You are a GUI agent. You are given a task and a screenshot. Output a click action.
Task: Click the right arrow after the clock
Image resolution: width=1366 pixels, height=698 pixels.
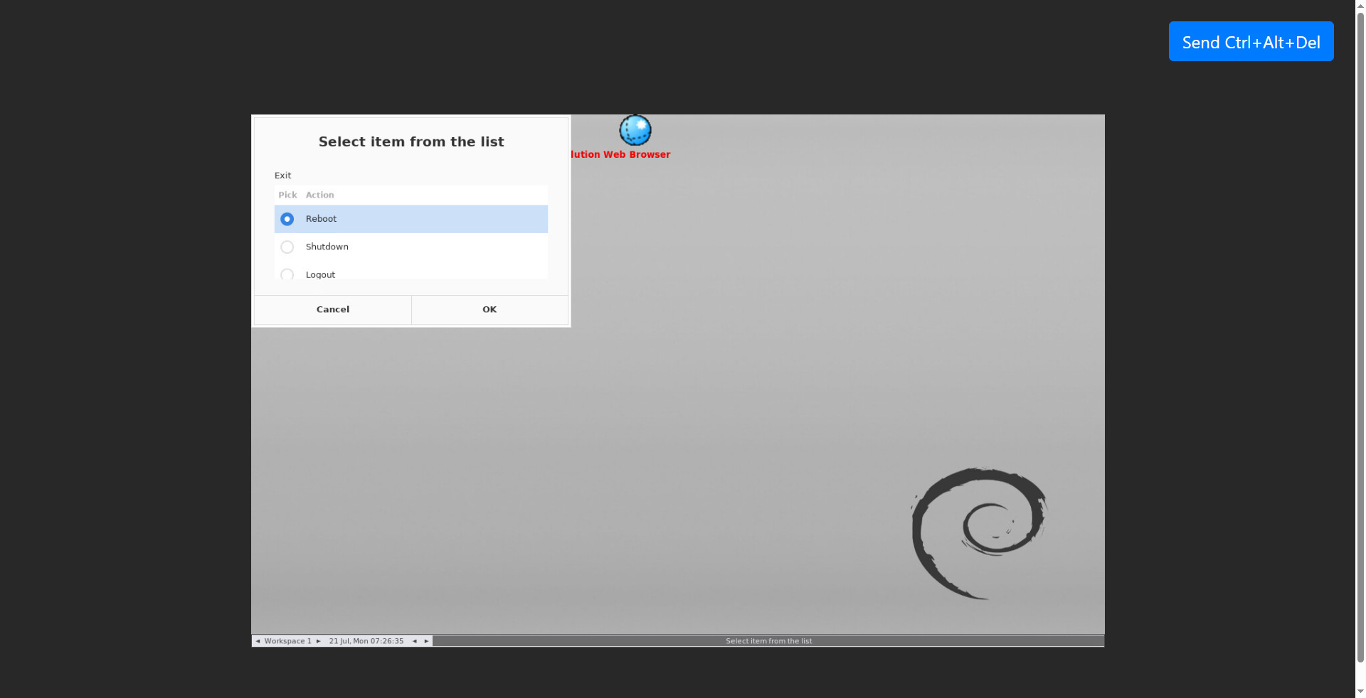(426, 641)
